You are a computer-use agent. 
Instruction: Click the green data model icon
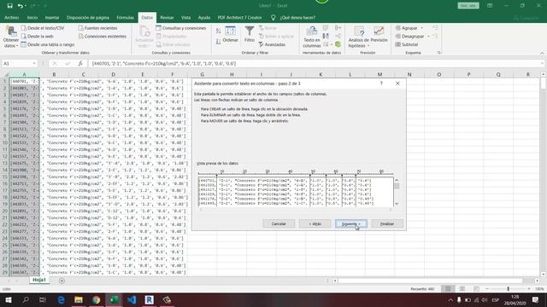338,44
